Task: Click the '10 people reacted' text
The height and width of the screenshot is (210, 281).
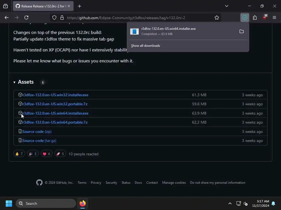Action: (83, 154)
